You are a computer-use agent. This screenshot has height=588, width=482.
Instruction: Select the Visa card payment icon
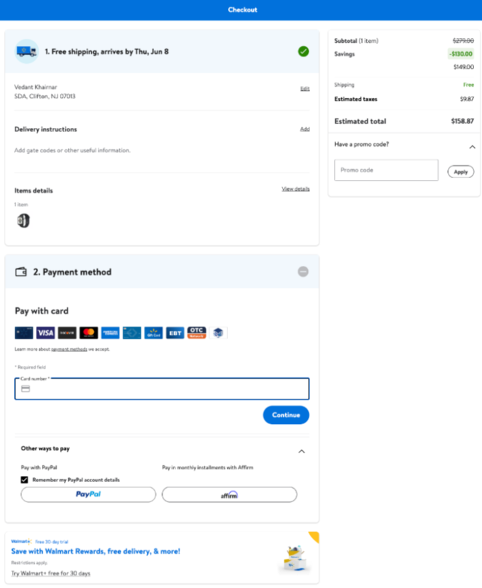coord(45,333)
